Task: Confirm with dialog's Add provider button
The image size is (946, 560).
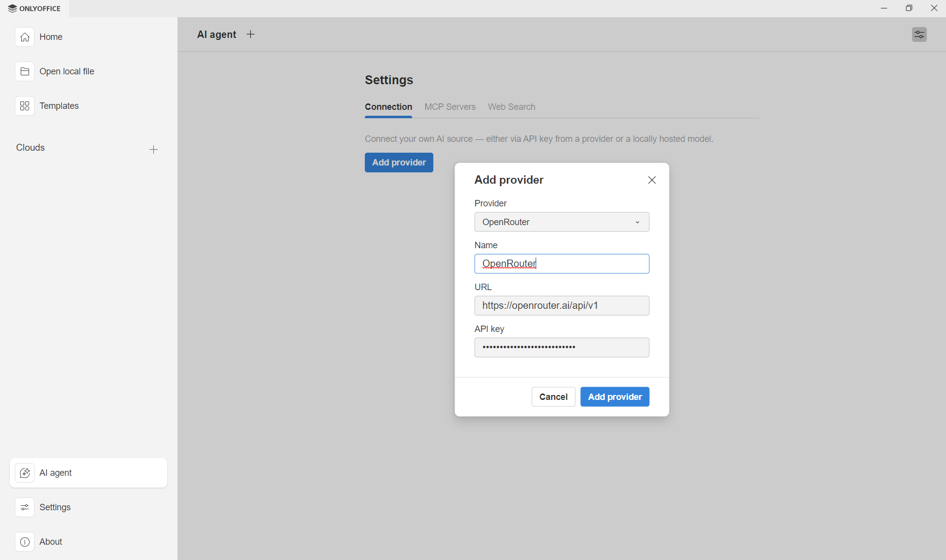Action: 614,397
